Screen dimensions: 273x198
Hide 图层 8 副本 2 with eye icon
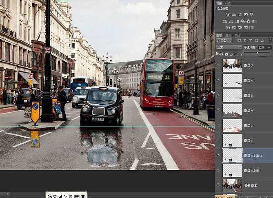(218, 155)
